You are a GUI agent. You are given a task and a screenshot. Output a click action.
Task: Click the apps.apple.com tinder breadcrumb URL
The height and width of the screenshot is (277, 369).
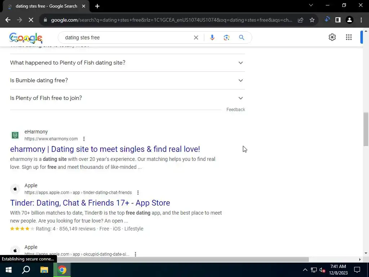click(x=78, y=193)
